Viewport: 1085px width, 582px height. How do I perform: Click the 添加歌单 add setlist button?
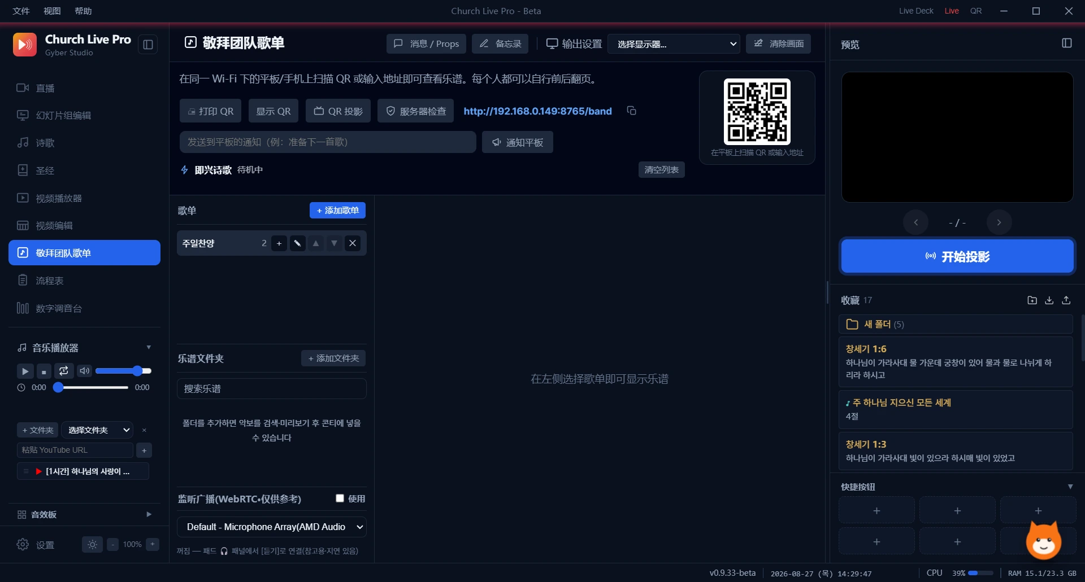tap(337, 211)
